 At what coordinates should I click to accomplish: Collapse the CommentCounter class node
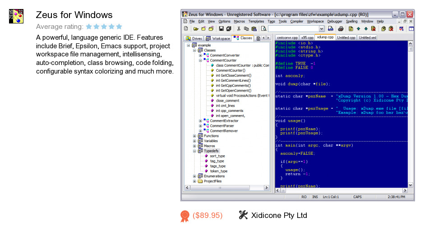tap(200, 60)
